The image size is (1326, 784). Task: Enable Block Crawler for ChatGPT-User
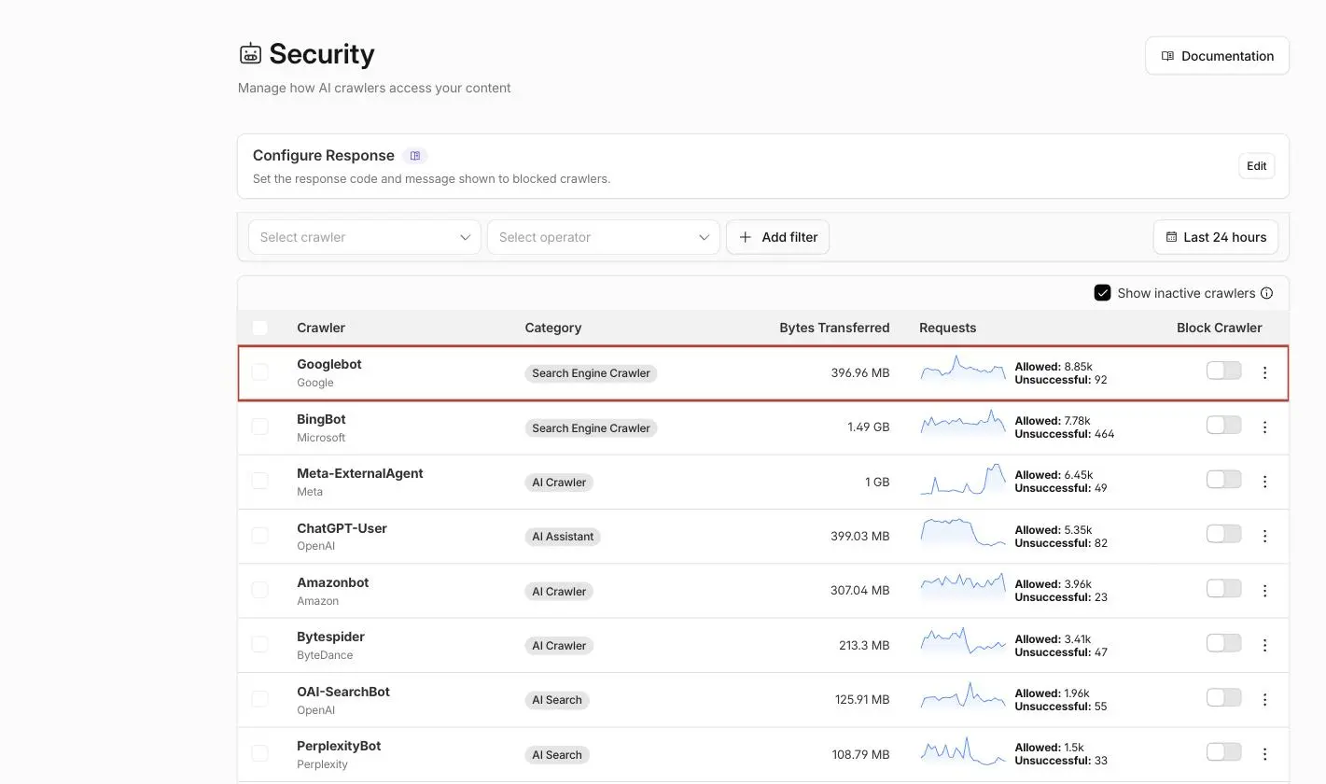tap(1223, 534)
